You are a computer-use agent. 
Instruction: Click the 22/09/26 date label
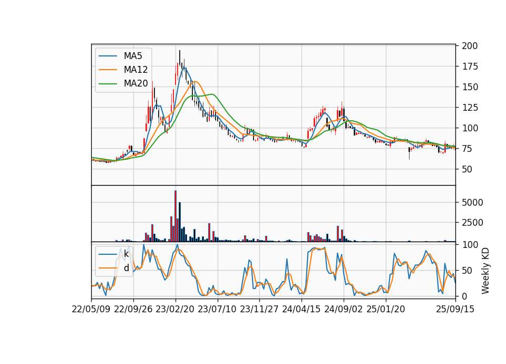(133, 309)
